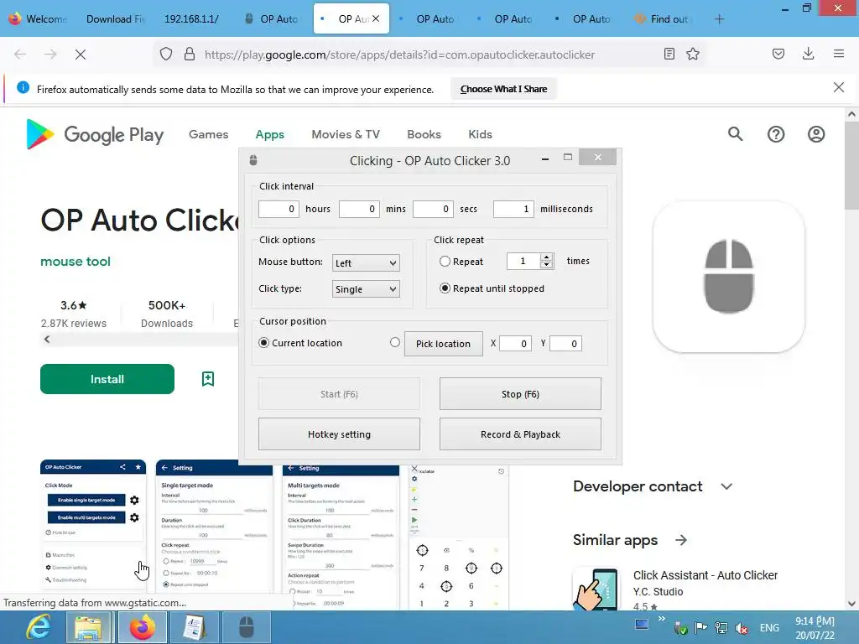Switch to OP Auto Clicker taskbar icon
The height and width of the screenshot is (644, 859).
246,627
